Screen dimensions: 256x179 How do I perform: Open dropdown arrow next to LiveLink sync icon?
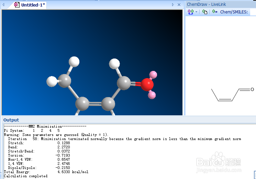(196, 12)
